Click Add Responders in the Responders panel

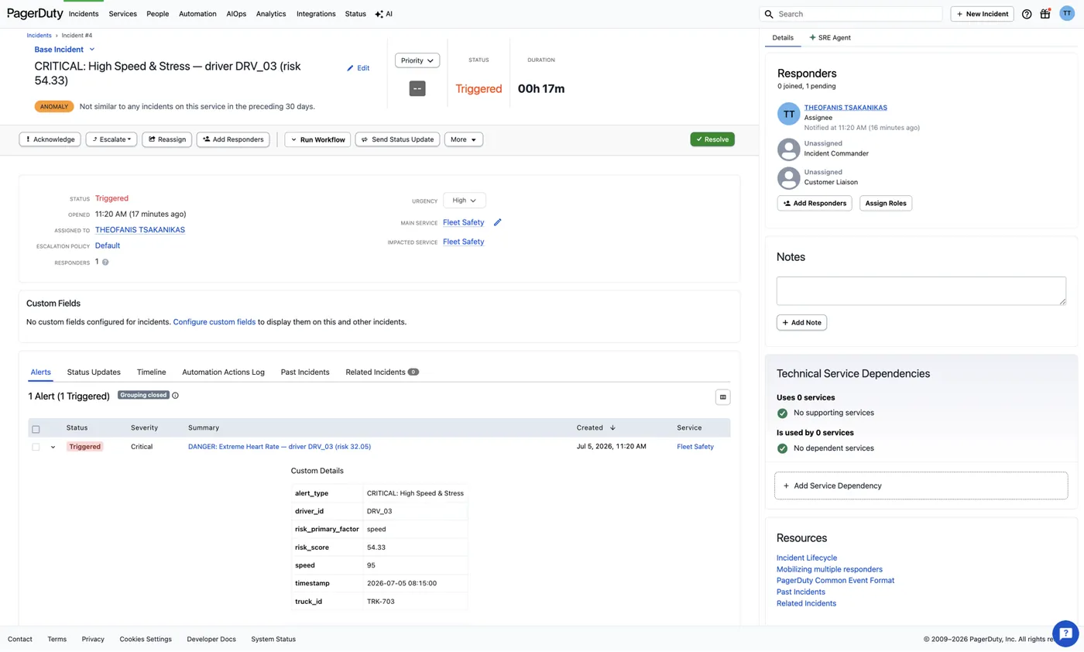815,203
